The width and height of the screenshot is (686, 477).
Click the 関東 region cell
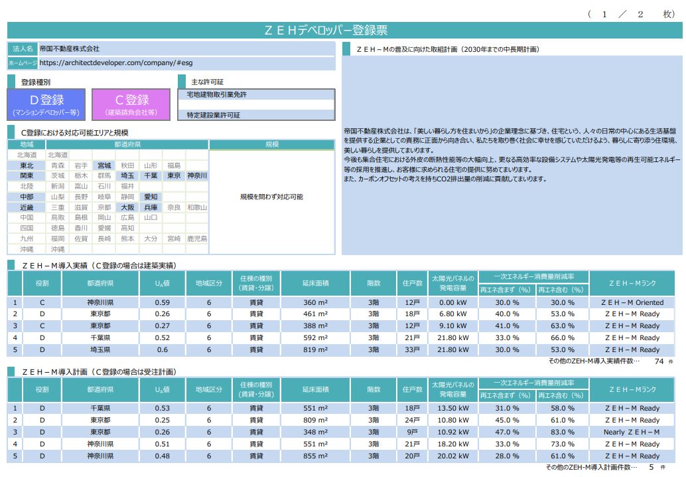coord(27,175)
